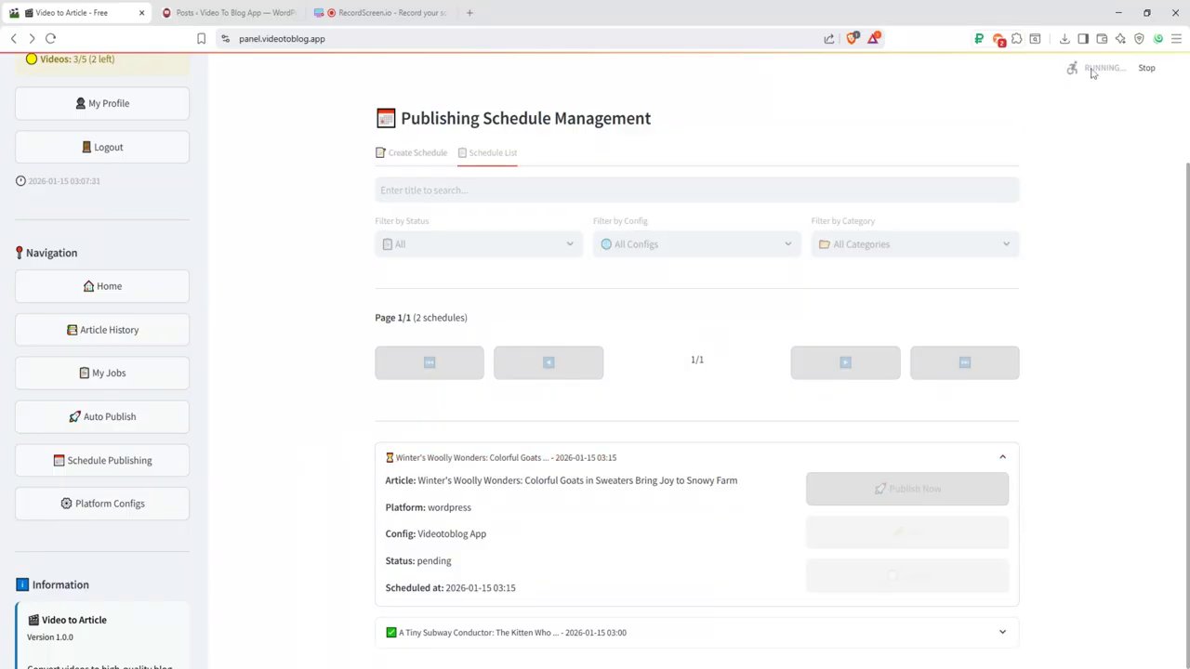This screenshot has width=1190, height=669.
Task: Open the Filter by Status dropdown
Action: point(478,243)
